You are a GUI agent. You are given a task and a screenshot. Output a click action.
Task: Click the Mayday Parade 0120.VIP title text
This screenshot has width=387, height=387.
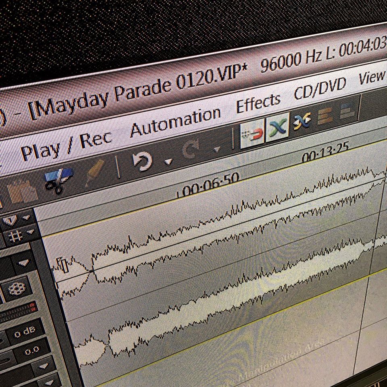(138, 92)
